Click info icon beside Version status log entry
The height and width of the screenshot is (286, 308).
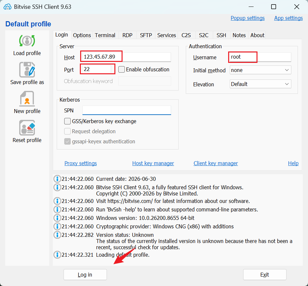pos(57,235)
